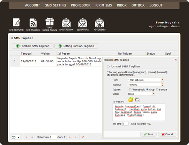Screen dimensions: 189x145
Task: Click the Waktu time spinner arrows
Action: click(x=162, y=85)
